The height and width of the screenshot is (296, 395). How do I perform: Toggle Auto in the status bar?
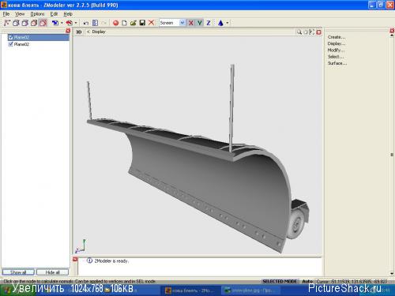307,281
